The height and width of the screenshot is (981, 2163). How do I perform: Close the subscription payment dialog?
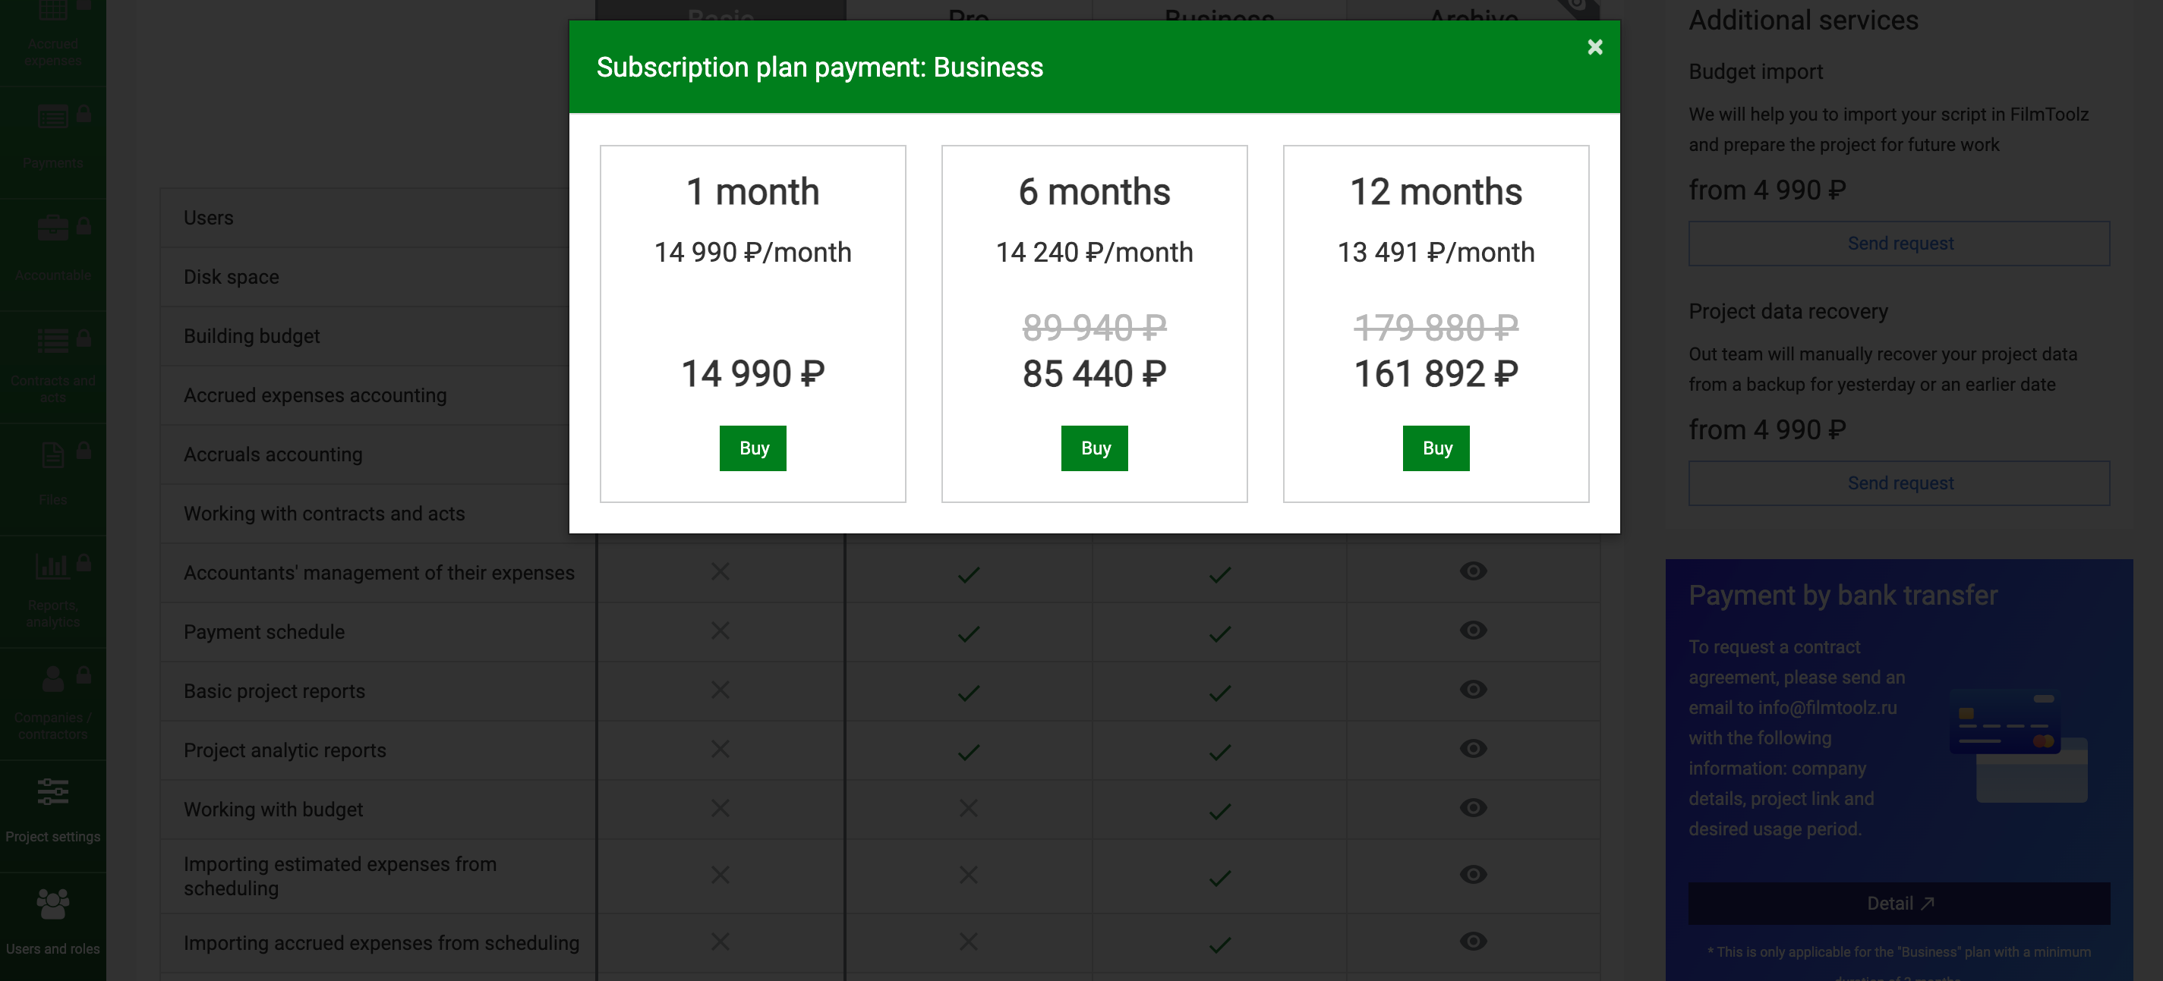(x=1594, y=47)
